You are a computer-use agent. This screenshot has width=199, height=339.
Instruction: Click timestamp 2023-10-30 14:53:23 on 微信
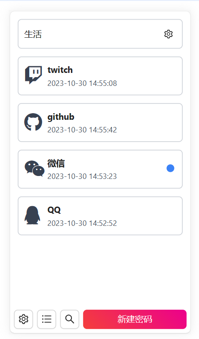[82, 176]
